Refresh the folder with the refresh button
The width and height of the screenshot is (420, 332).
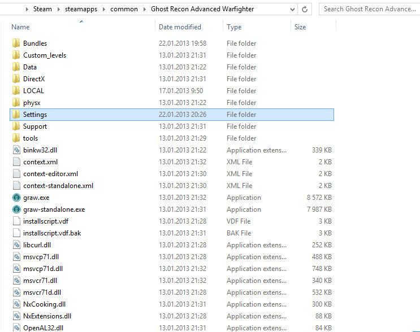[x=305, y=10]
